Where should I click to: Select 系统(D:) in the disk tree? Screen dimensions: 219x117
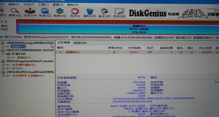(x=18, y=47)
